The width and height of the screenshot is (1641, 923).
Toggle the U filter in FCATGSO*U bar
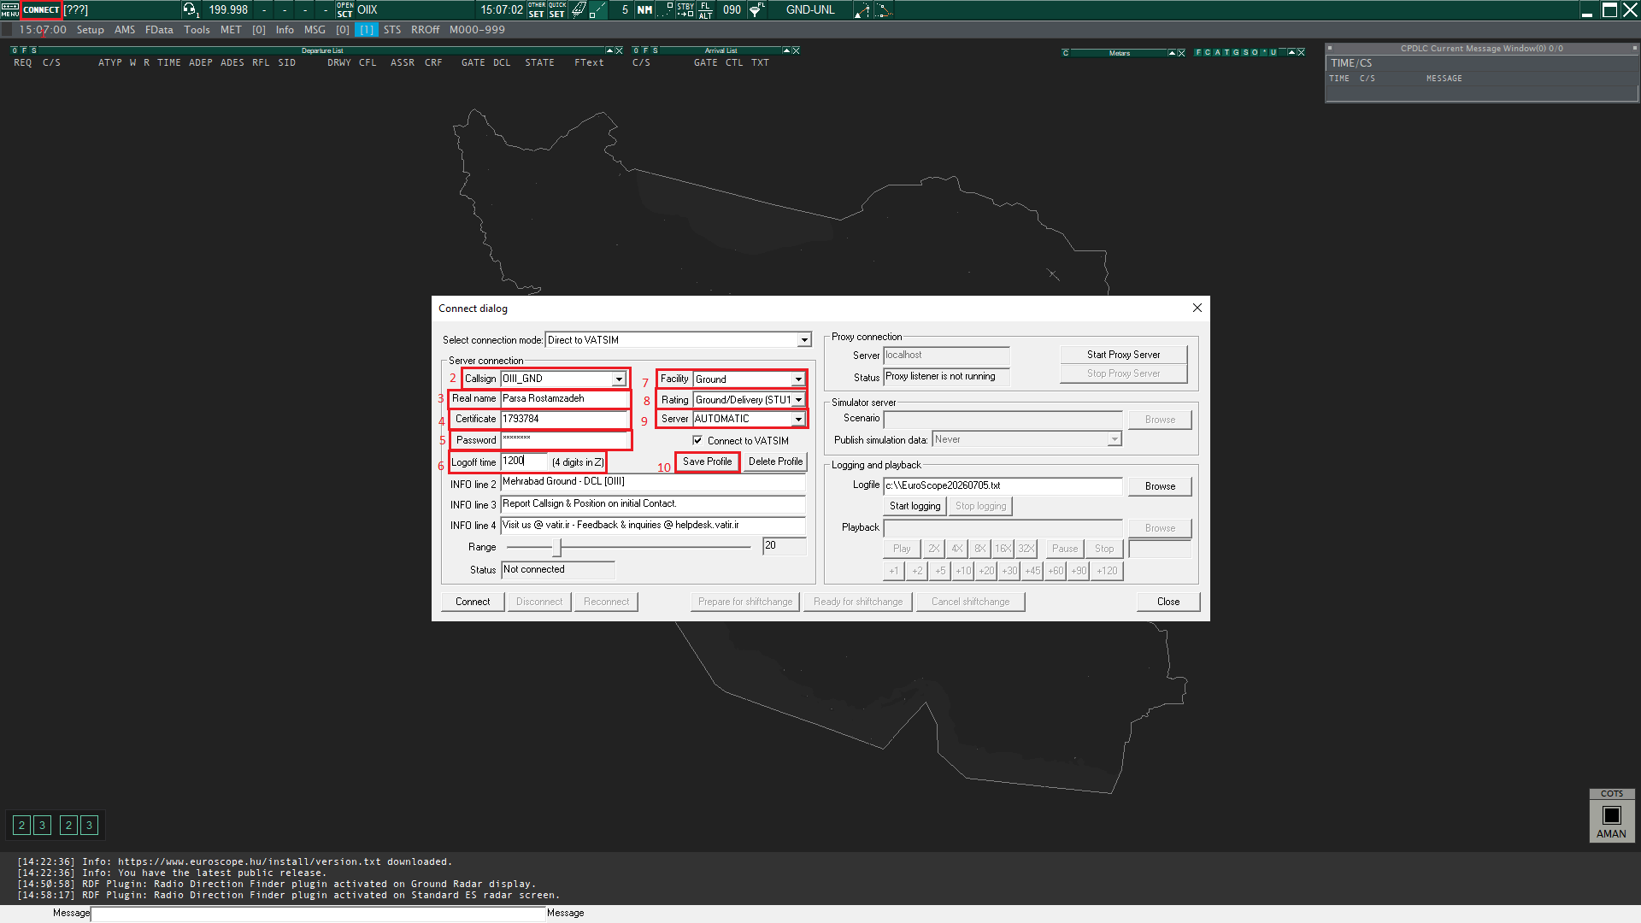pyautogui.click(x=1273, y=52)
